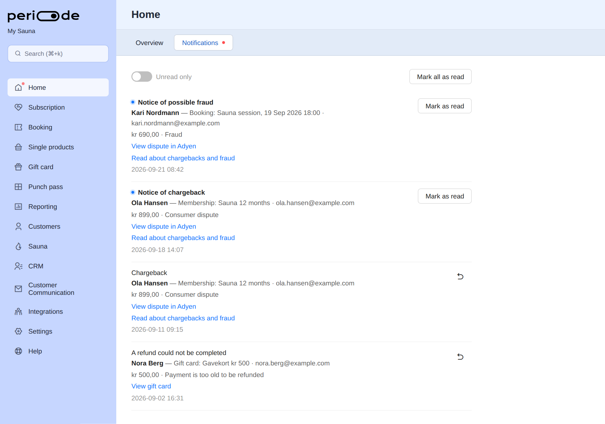Click Notice of chargeback title
Viewport: 605px width, 424px height.
pyautogui.click(x=171, y=192)
